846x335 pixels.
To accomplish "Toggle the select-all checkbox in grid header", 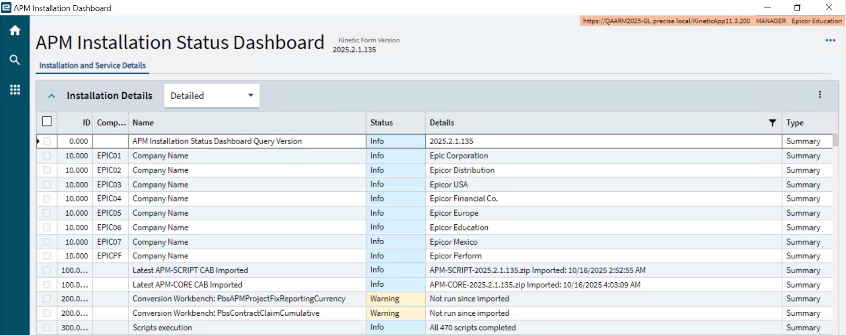I will 47,121.
